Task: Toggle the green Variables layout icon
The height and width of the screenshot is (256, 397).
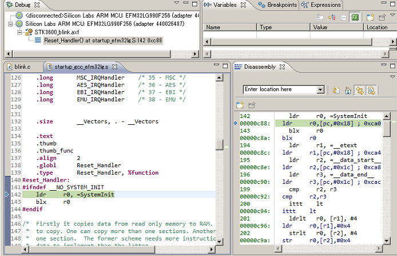Action: tap(355, 17)
